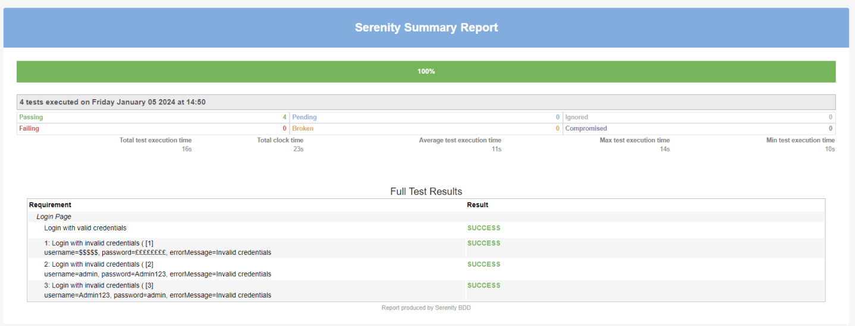Select Login with valid credentials row
This screenshot has width=855, height=326.
[426, 230]
